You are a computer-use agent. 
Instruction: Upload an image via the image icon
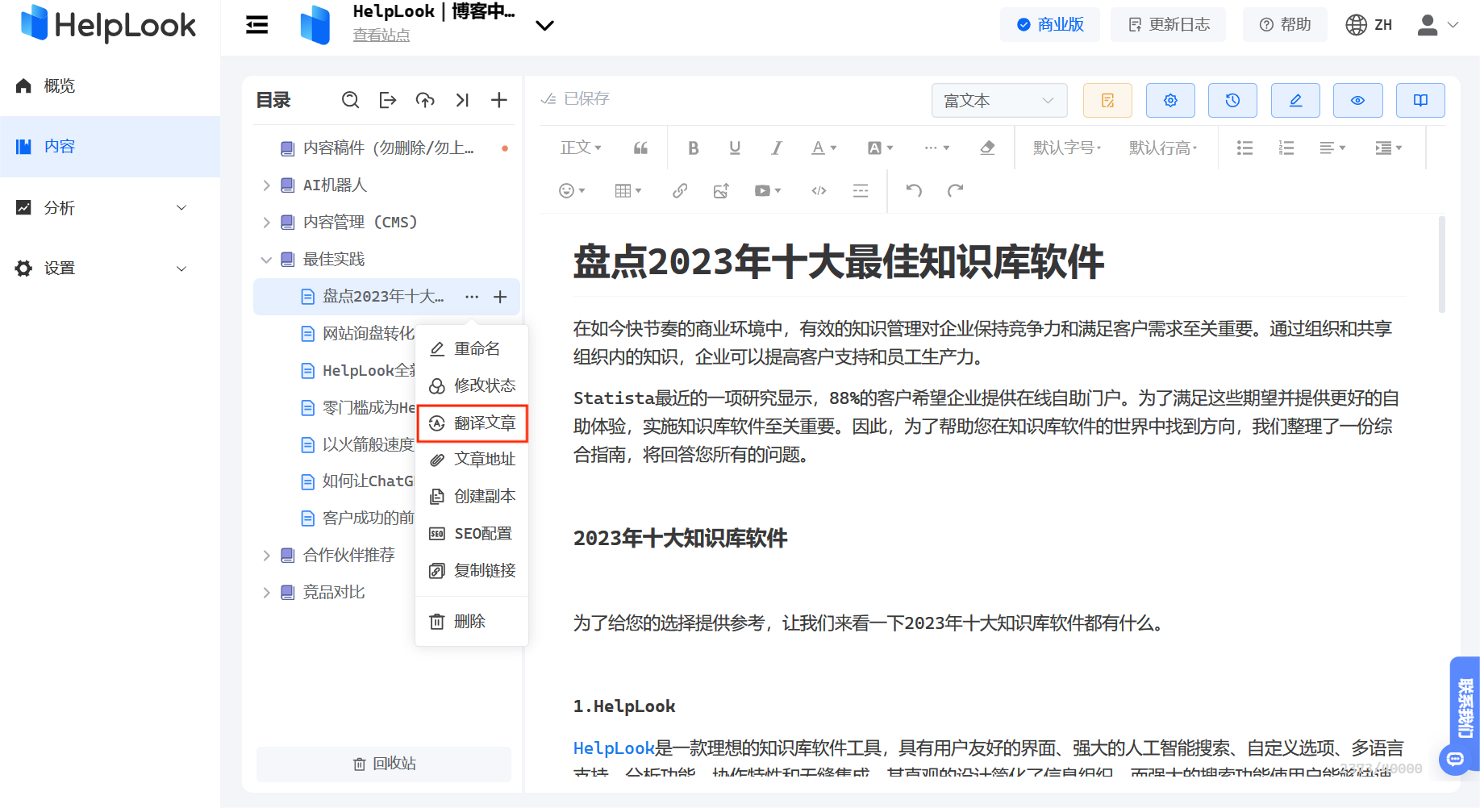coord(721,190)
